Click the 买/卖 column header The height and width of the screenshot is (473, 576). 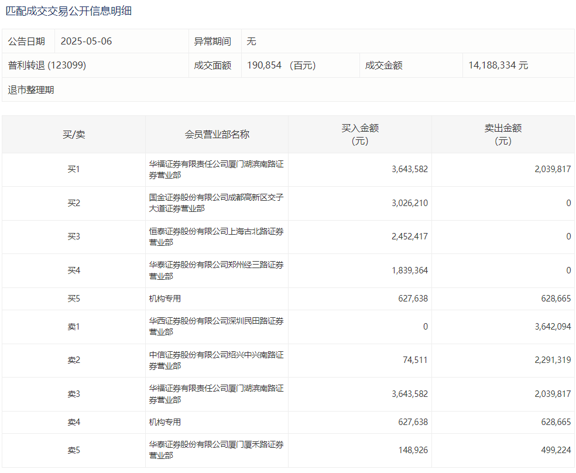point(74,135)
